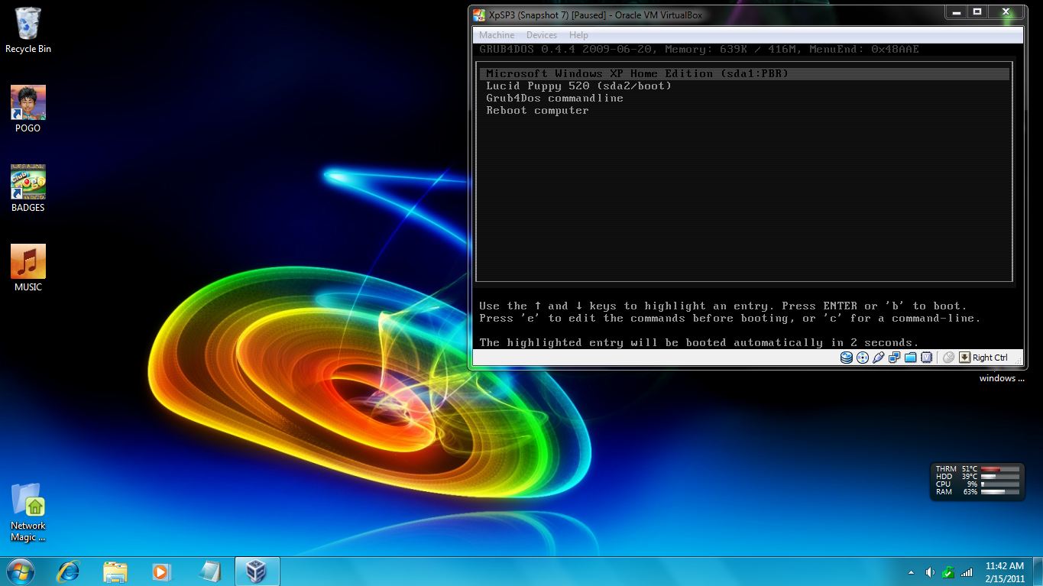Click the THRM temperature bar in the gadget

(x=1000, y=469)
